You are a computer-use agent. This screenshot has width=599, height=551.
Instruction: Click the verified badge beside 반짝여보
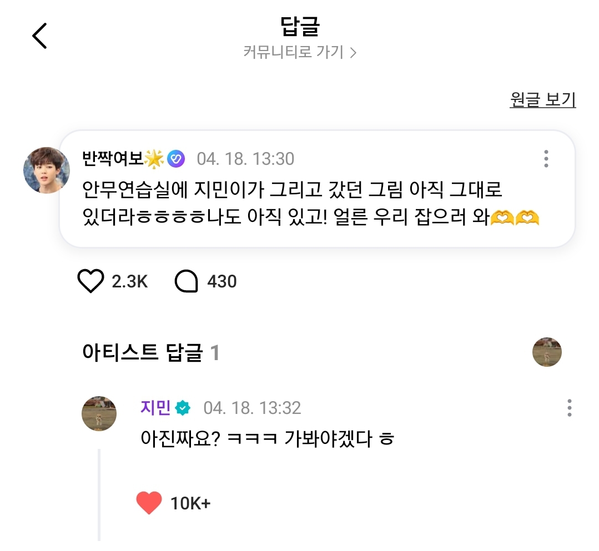175,159
